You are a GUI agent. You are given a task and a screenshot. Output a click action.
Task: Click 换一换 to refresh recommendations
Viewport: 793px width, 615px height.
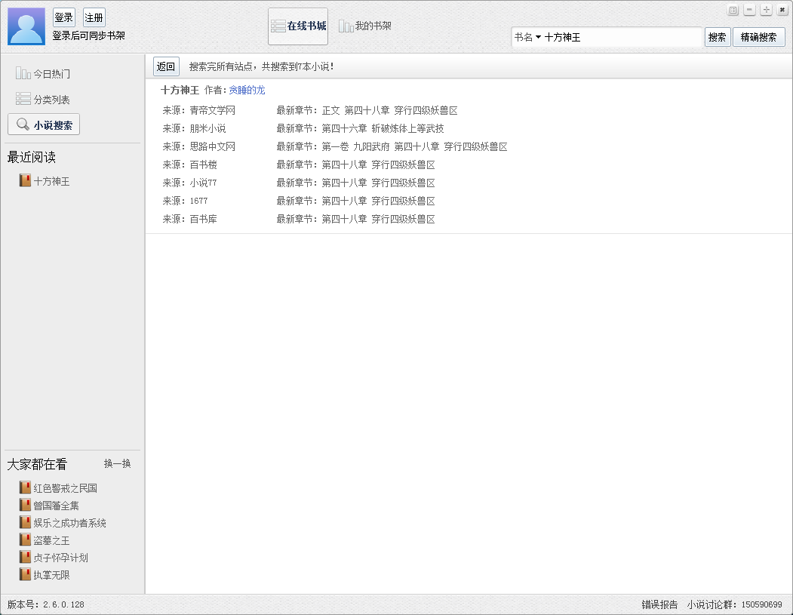pos(118,463)
